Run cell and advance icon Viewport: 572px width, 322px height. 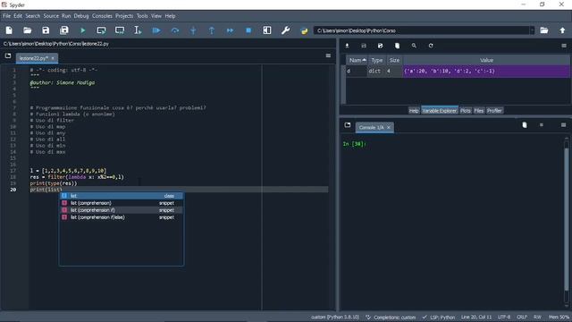[x=120, y=30]
